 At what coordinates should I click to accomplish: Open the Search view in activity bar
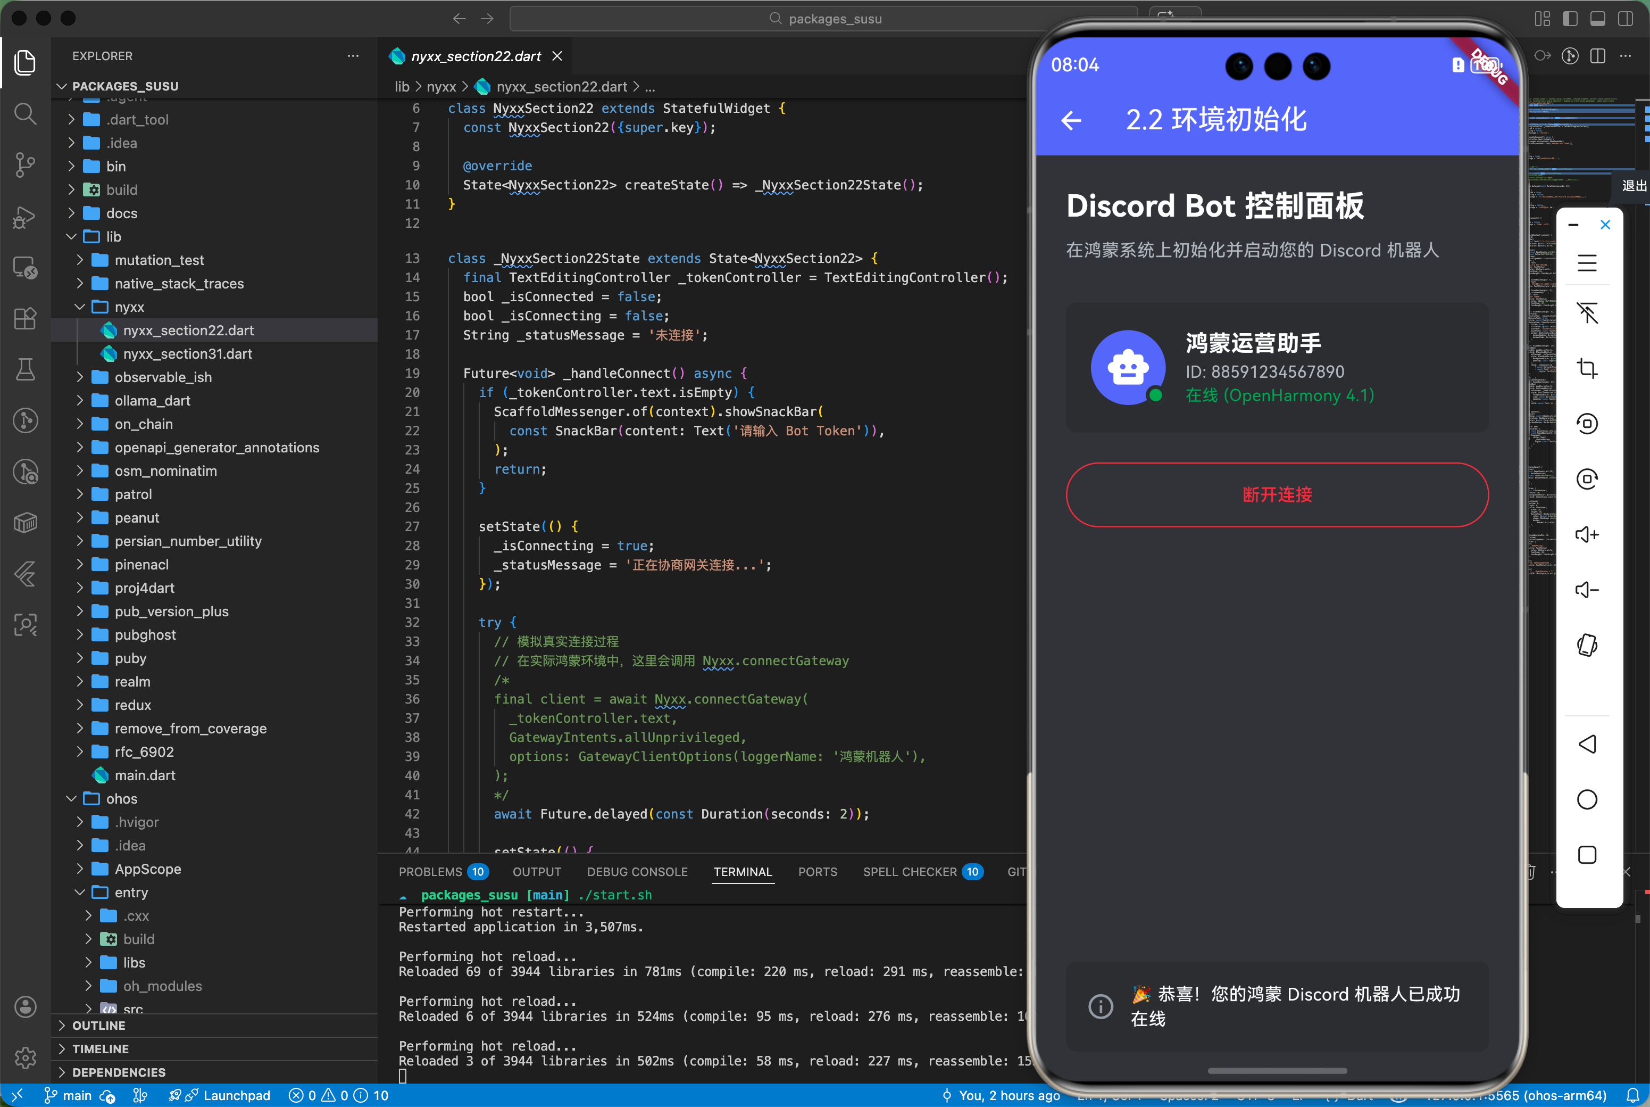pos(26,113)
